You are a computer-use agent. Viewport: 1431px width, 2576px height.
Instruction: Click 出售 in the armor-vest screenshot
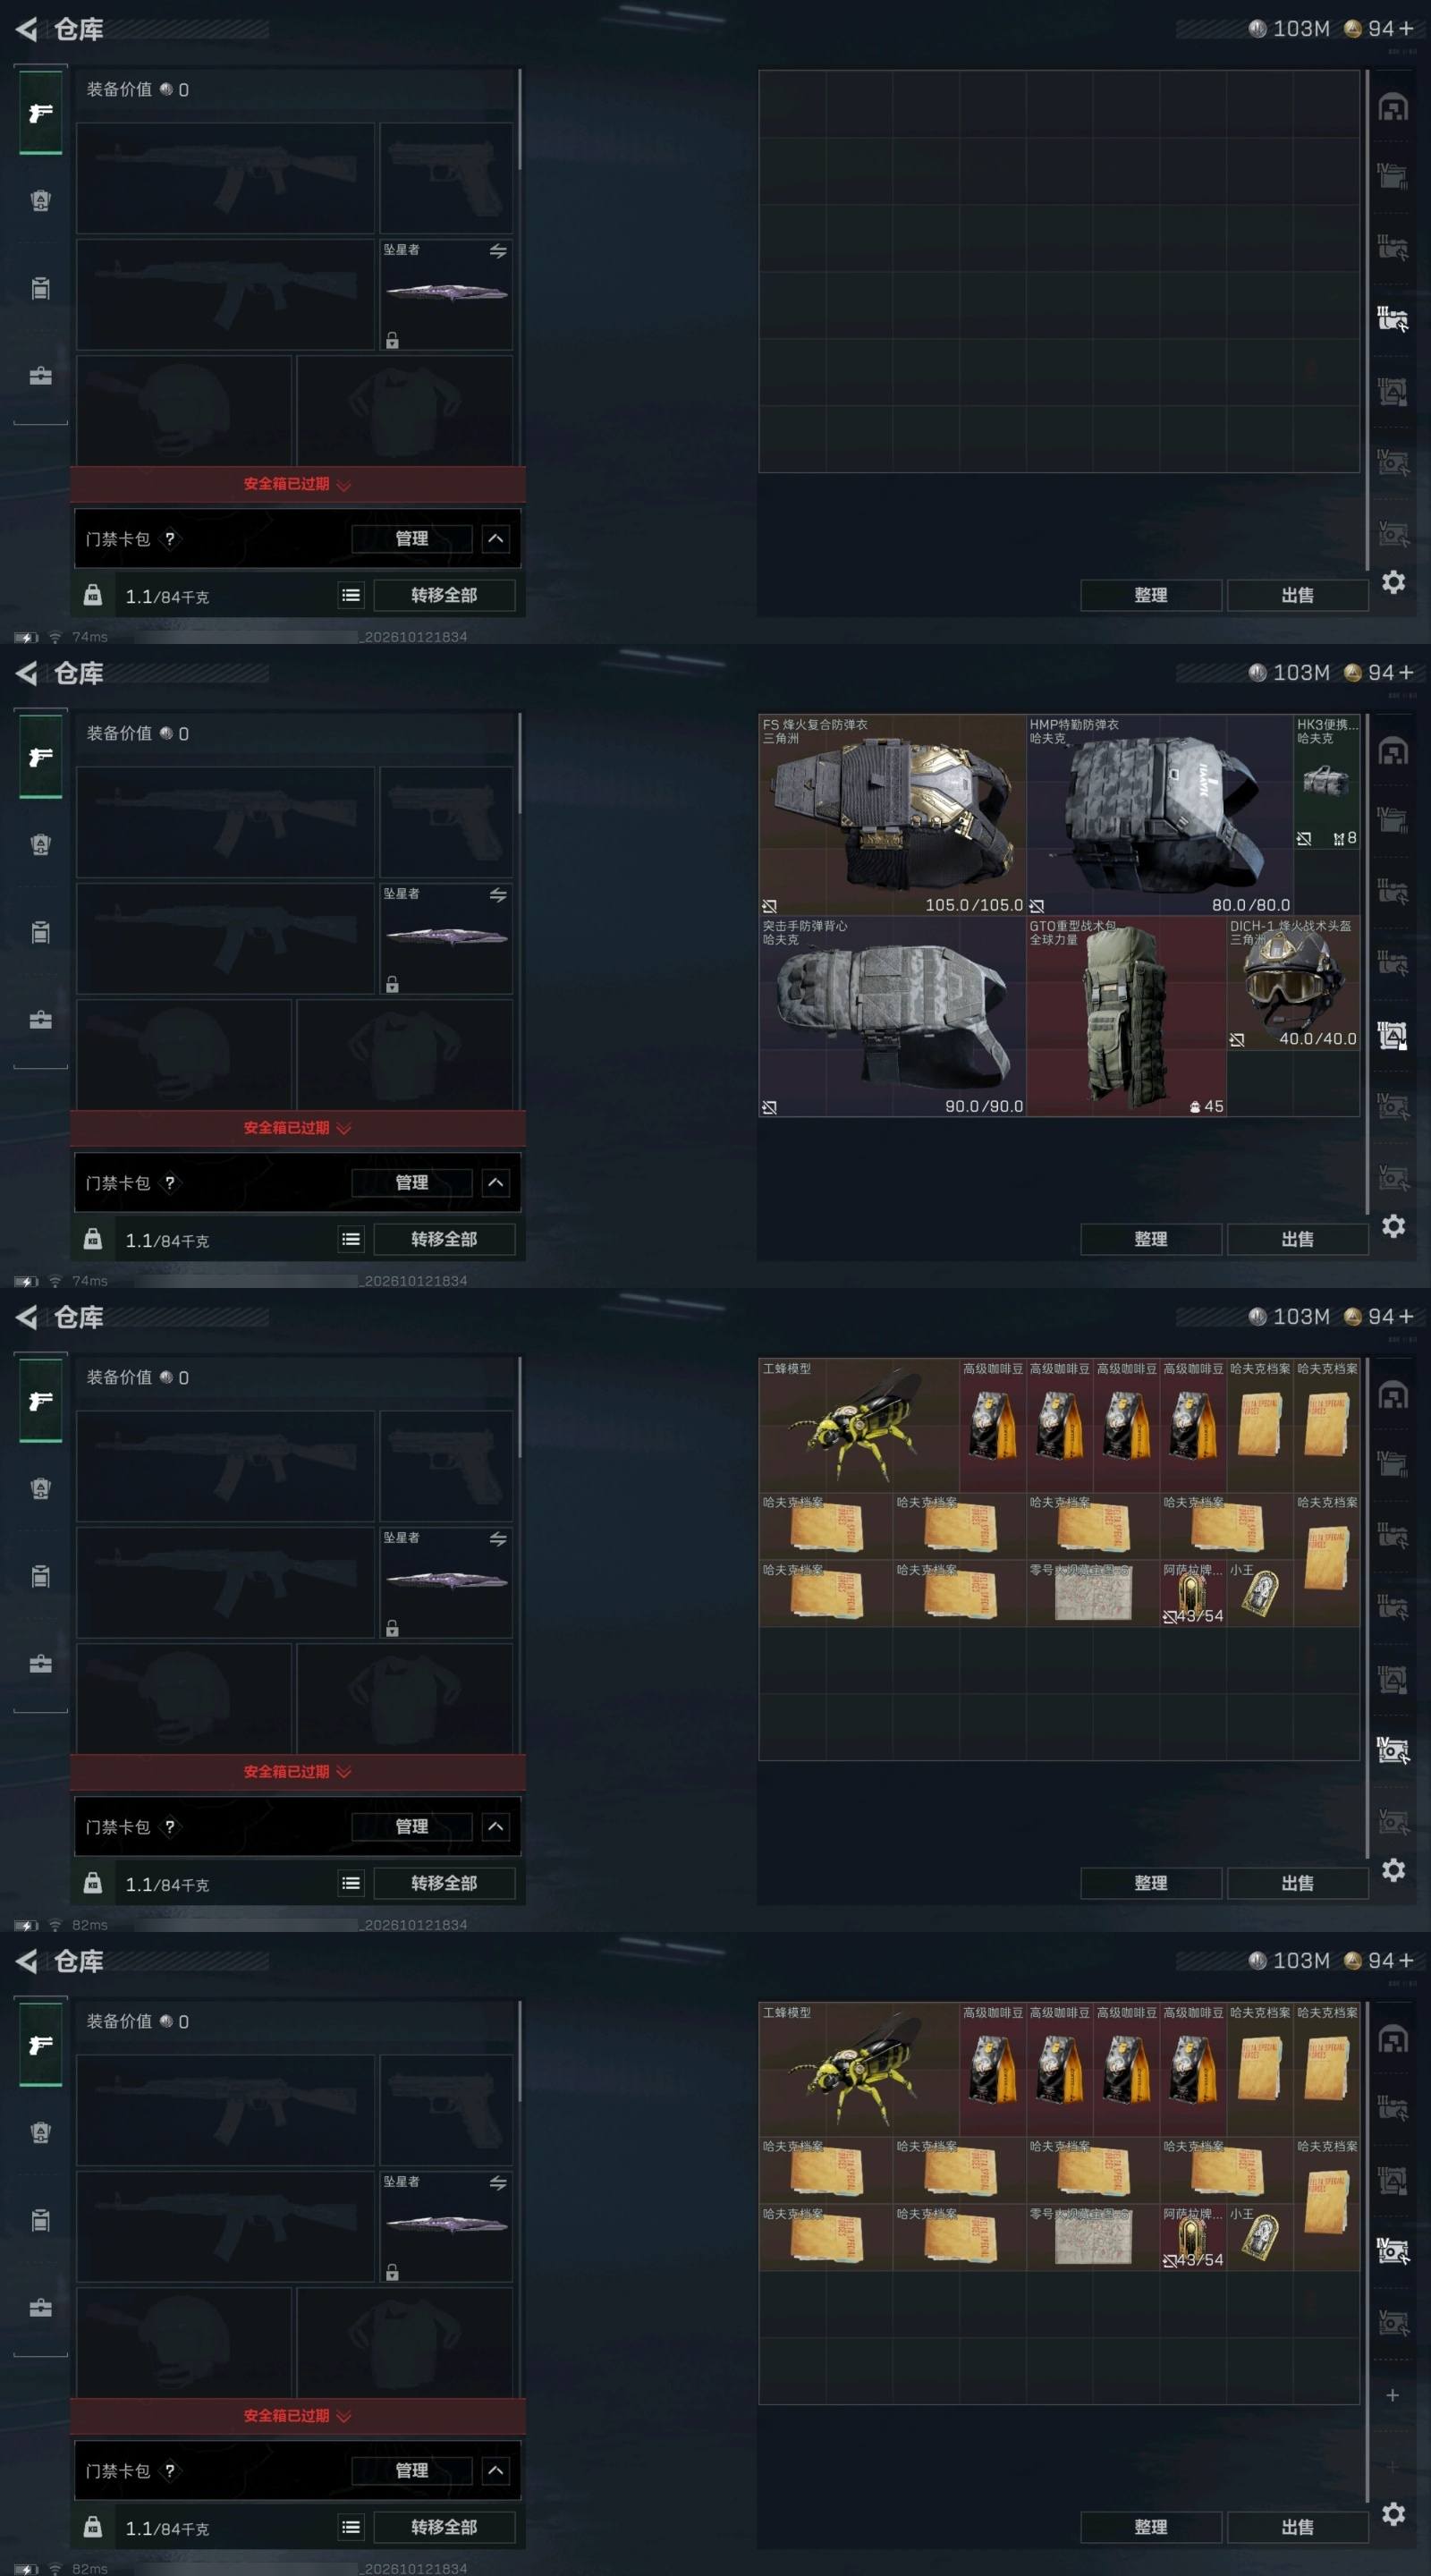tap(1297, 1239)
